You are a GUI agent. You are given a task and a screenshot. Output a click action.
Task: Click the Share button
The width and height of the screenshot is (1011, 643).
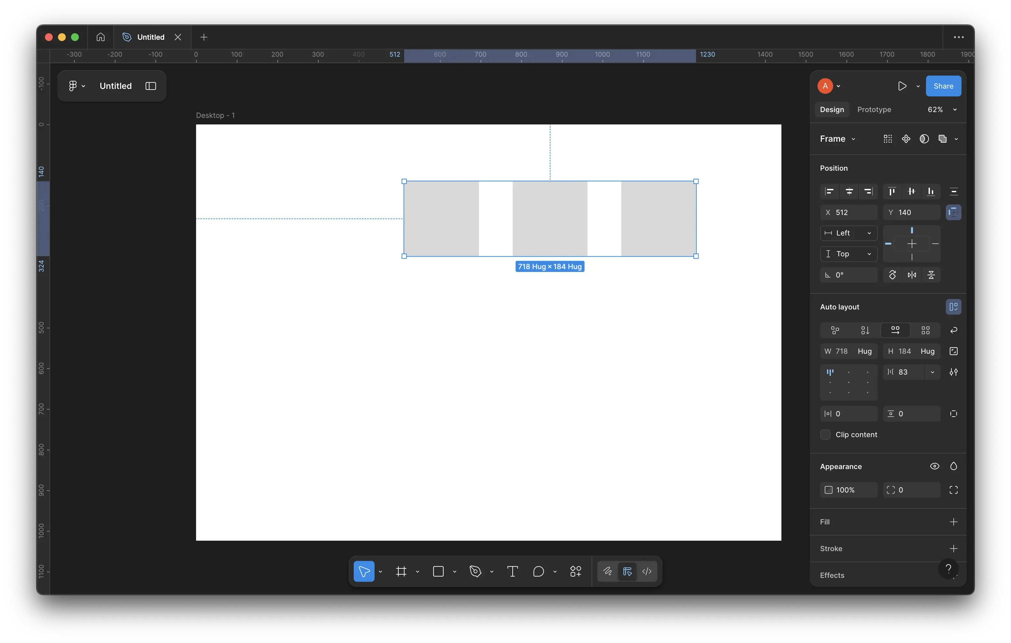(x=943, y=86)
